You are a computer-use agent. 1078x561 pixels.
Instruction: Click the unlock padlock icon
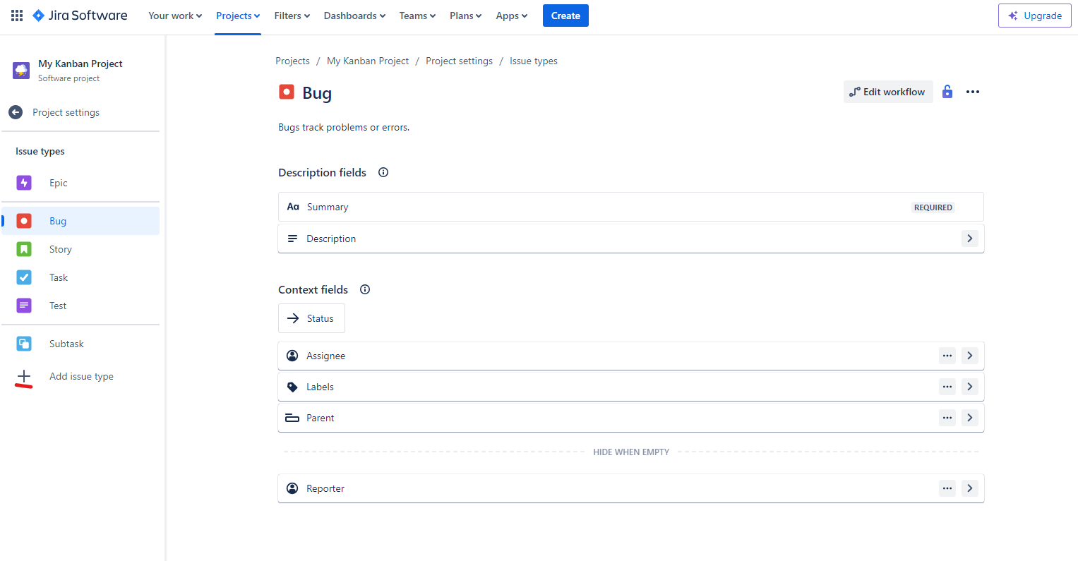[x=947, y=92]
